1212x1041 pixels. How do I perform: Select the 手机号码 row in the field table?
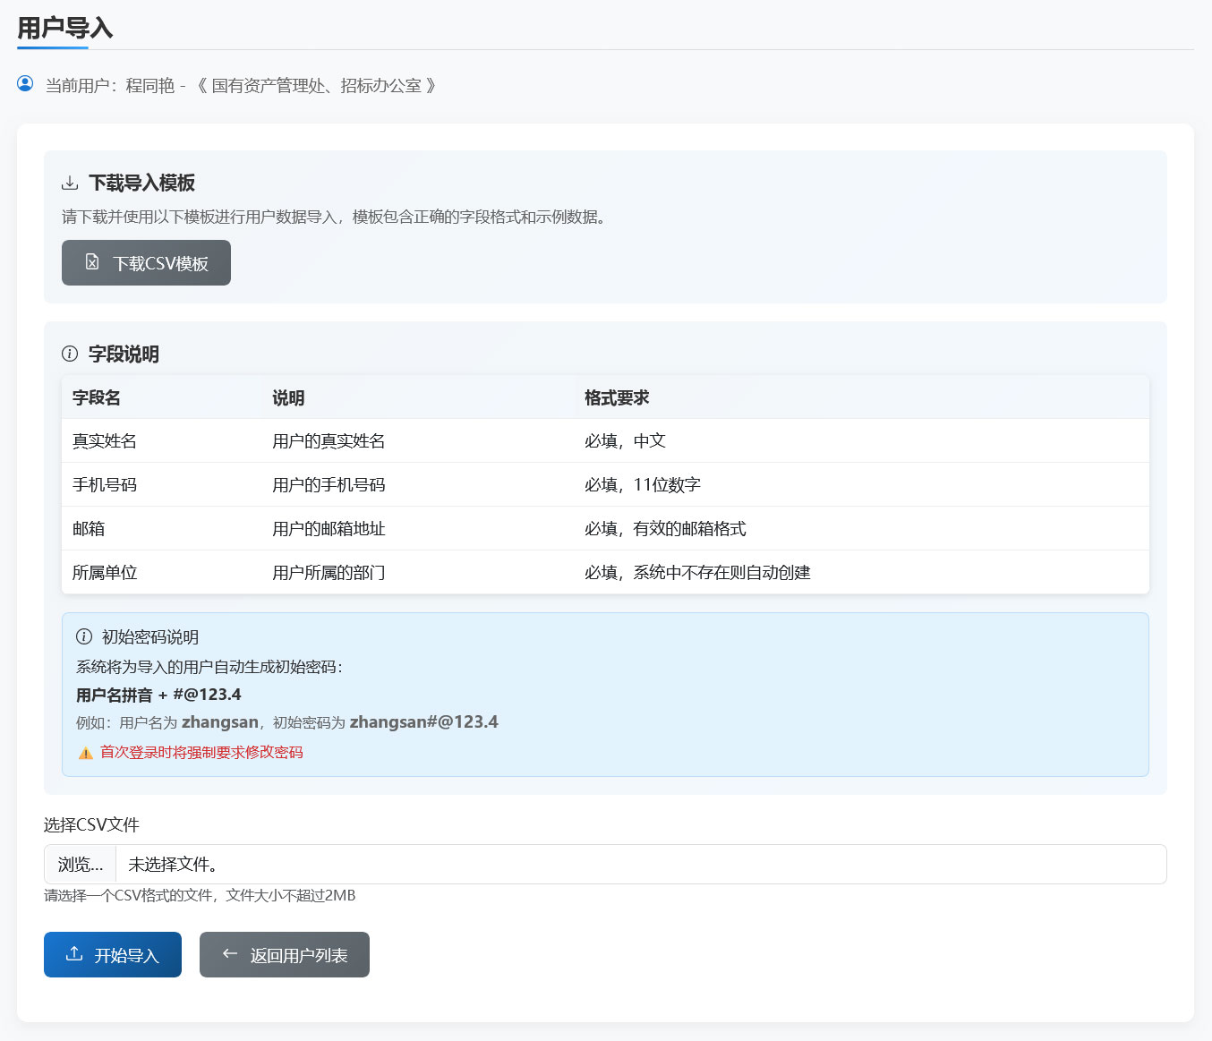358,484
